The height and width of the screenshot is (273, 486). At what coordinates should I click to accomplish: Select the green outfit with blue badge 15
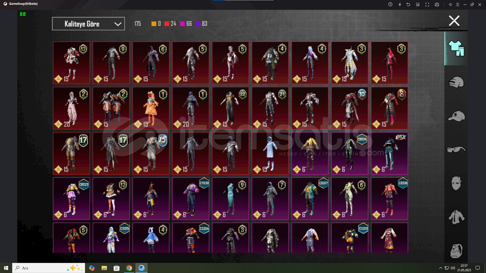tap(151, 153)
